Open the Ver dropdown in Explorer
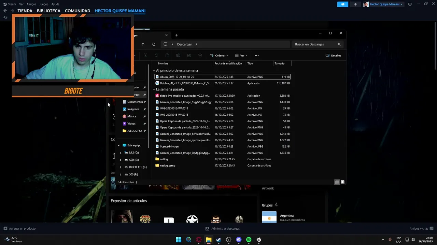This screenshot has height=245, width=437. pos(241,55)
